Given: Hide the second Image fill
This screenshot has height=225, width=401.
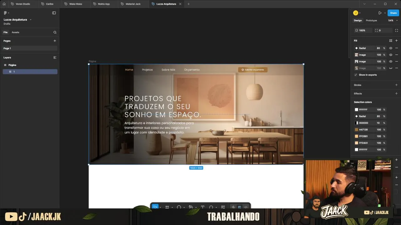Looking at the screenshot, I should [x=391, y=62].
